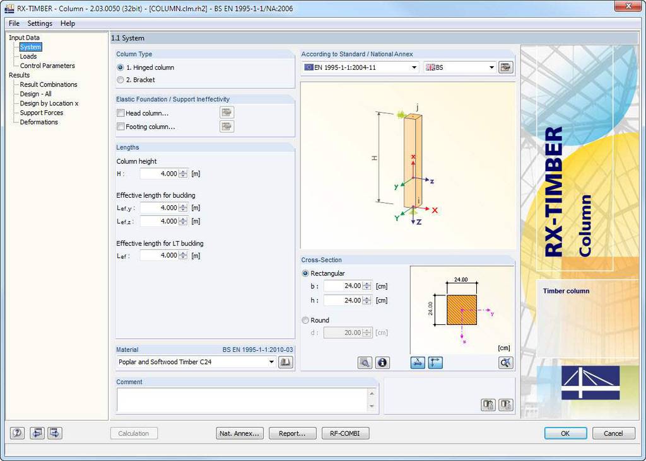Image resolution: width=646 pixels, height=461 pixels.
Task: Enable the Footing column checkbox
Action: [120, 127]
